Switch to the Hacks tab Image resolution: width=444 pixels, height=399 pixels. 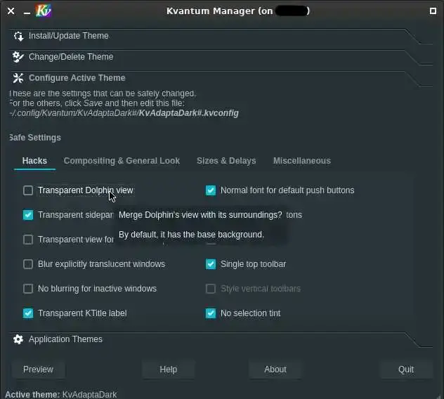(x=34, y=161)
